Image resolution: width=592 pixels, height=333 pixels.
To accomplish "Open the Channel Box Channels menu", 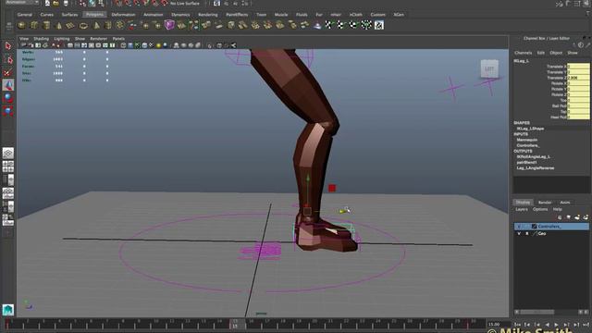I will click(523, 53).
